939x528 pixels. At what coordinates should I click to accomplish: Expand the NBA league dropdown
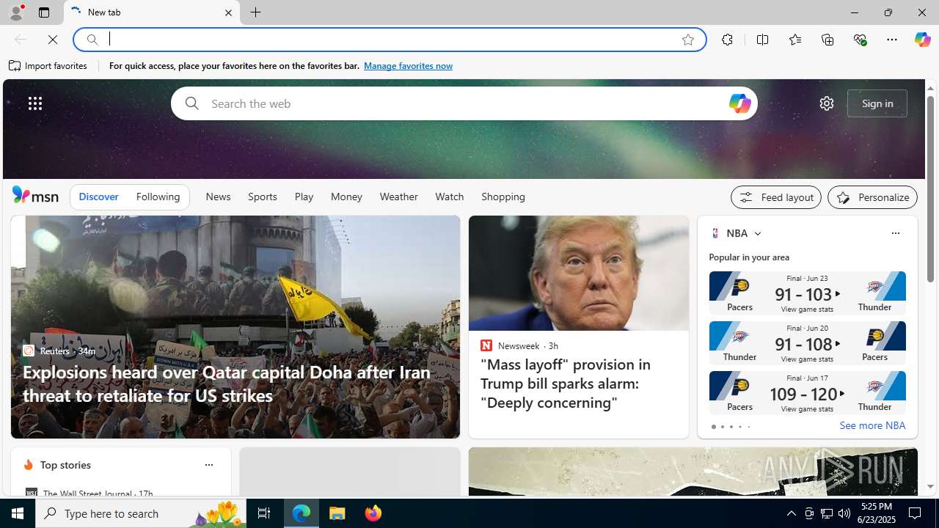pyautogui.click(x=757, y=233)
